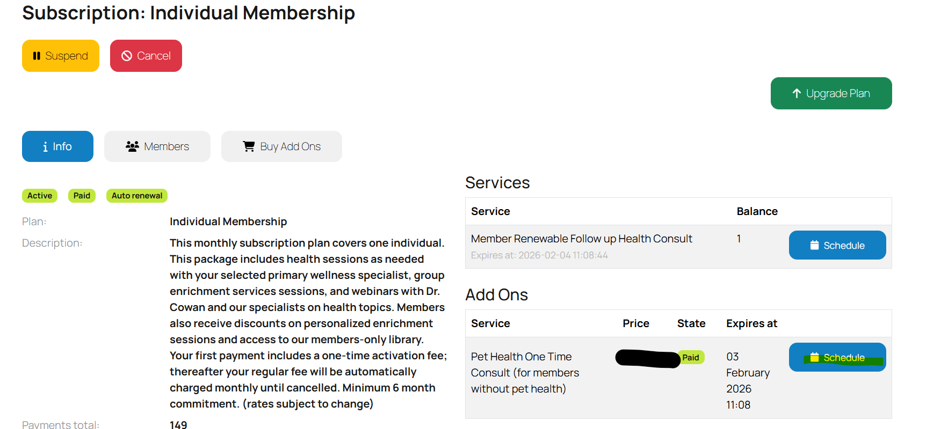Schedule the Pet Health One Time Consult
948x429 pixels.
point(837,358)
